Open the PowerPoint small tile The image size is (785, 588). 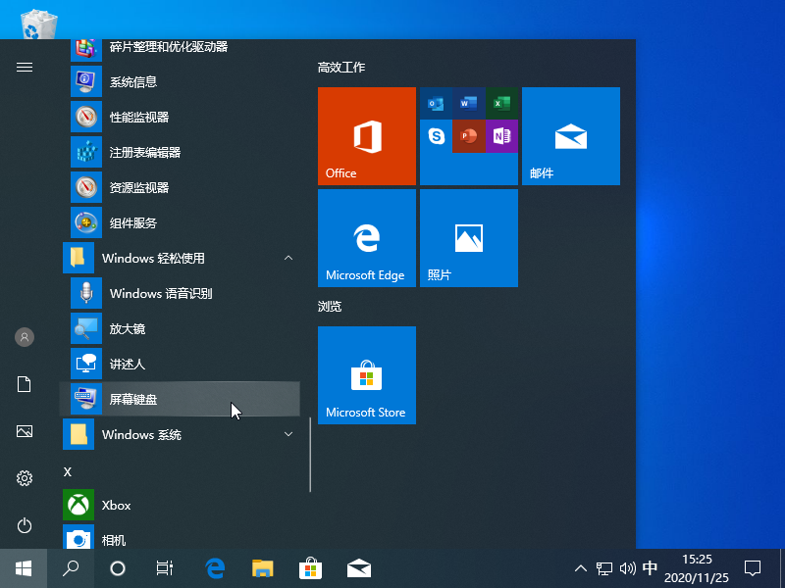467,137
